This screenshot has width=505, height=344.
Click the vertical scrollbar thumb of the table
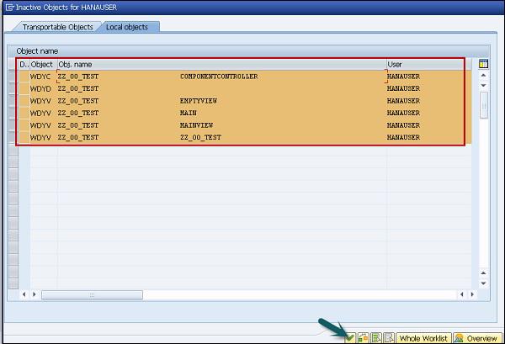click(x=483, y=104)
